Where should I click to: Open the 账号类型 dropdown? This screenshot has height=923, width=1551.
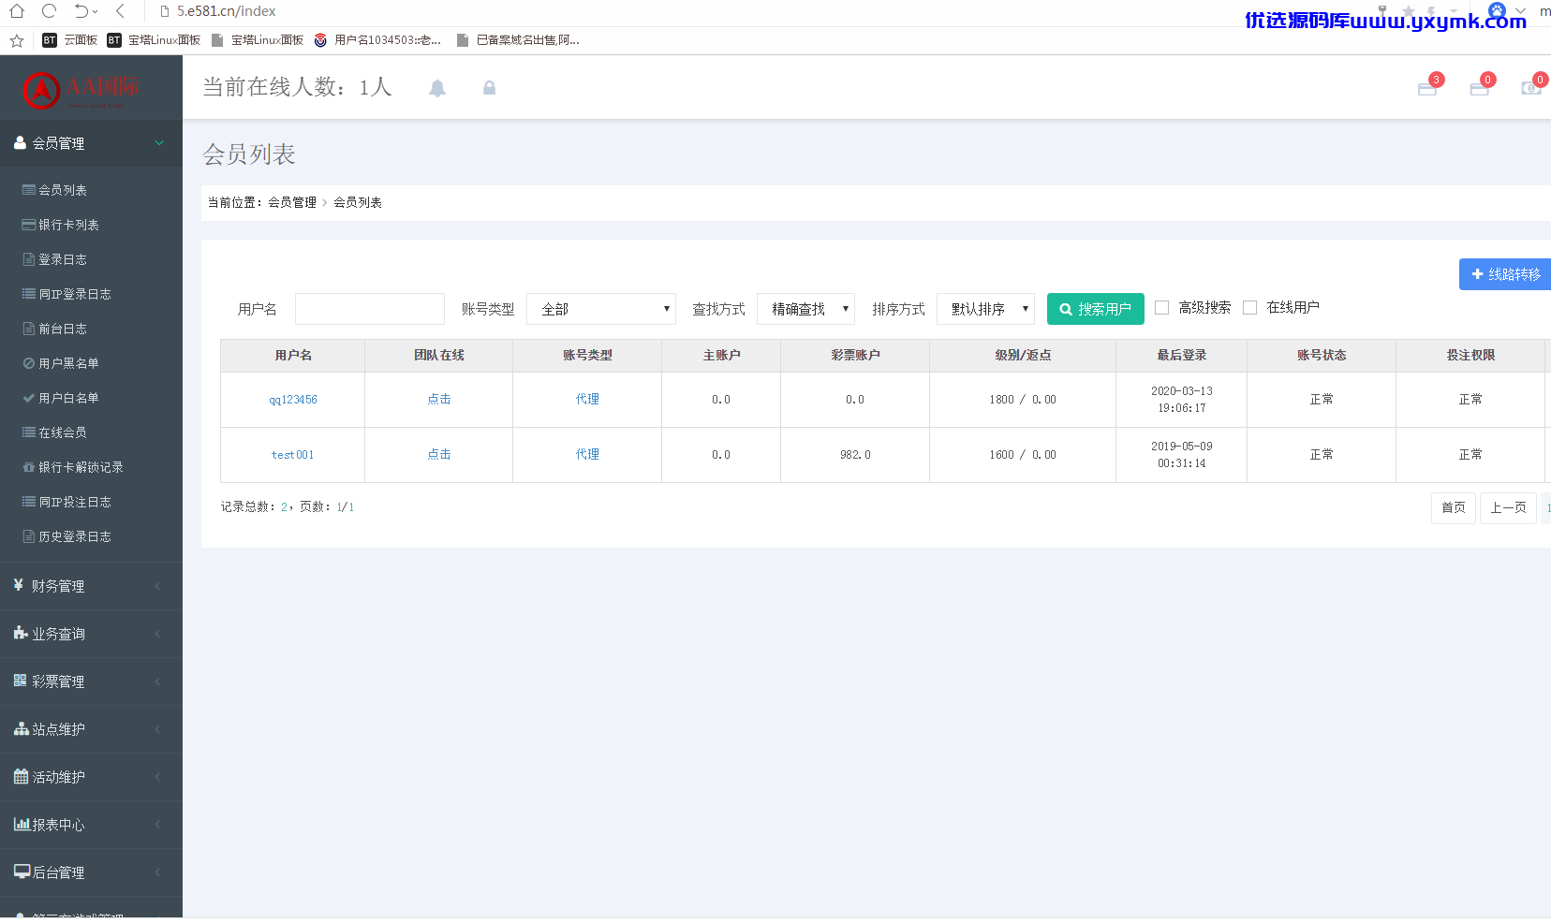[601, 309]
